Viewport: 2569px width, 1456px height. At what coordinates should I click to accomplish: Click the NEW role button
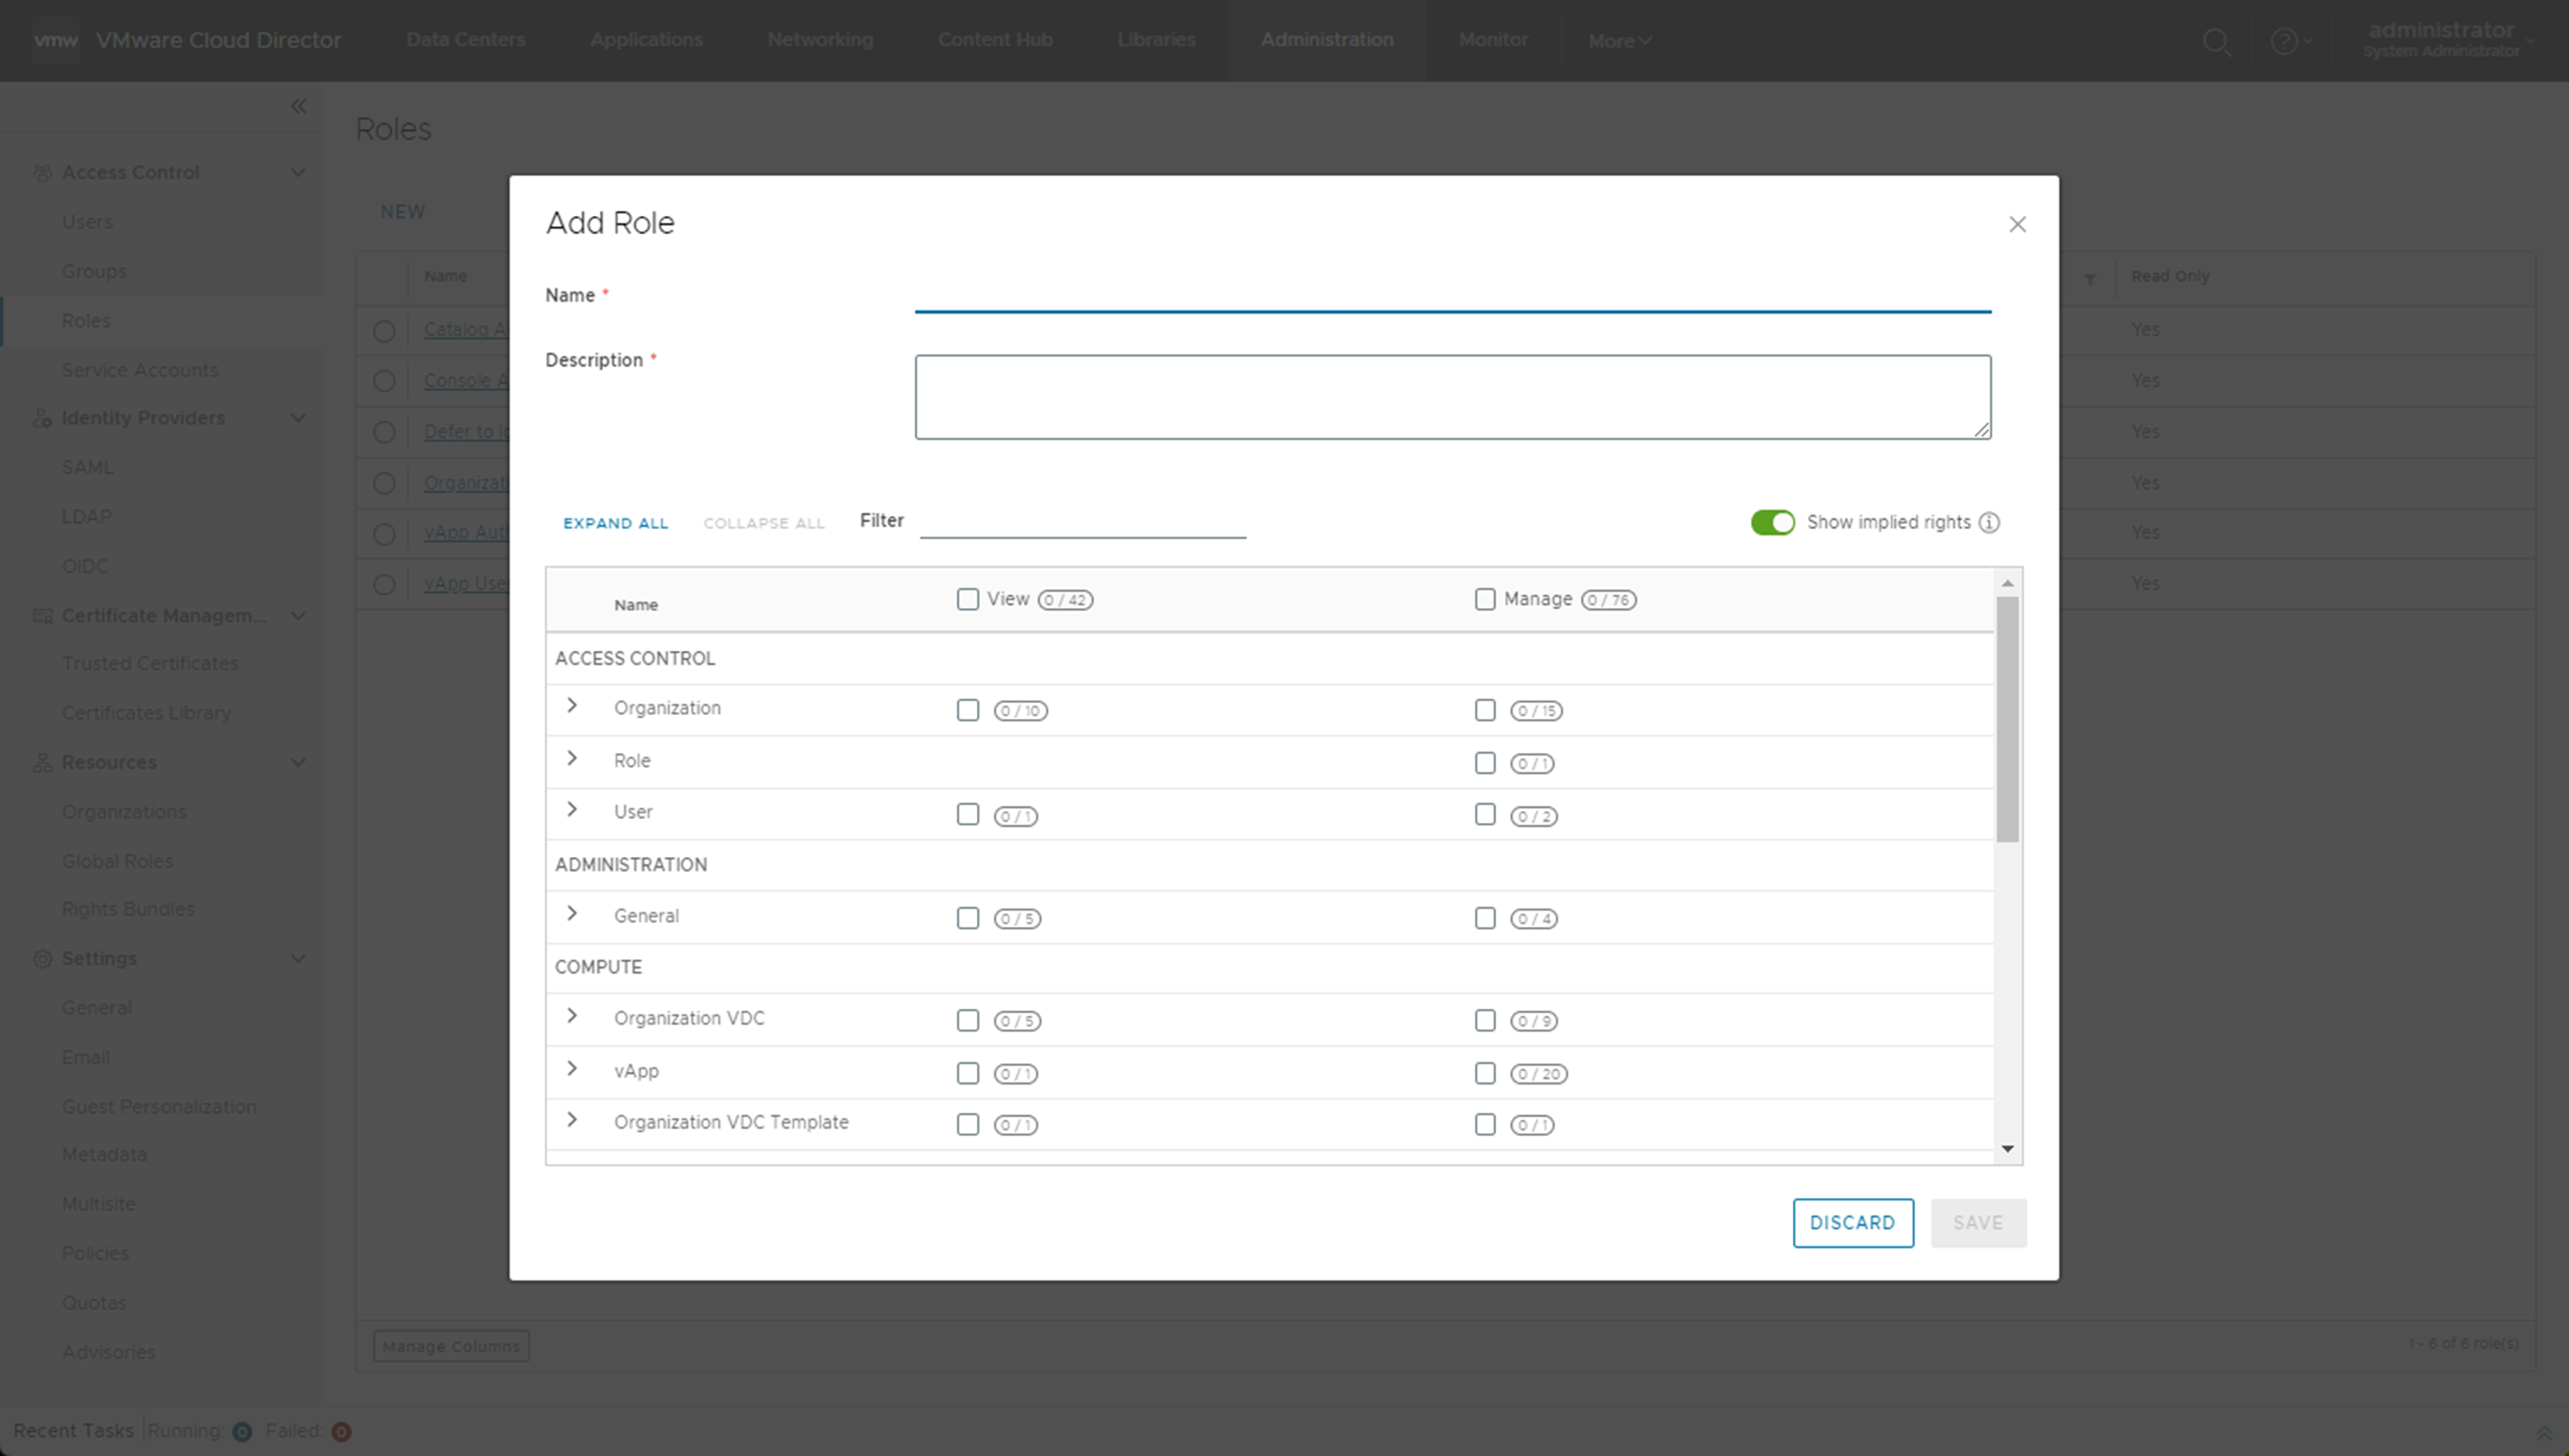click(x=403, y=212)
